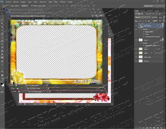The height and width of the screenshot is (129, 166).
Task: Click lock image pixels brush icon
Action: (x=143, y=21)
